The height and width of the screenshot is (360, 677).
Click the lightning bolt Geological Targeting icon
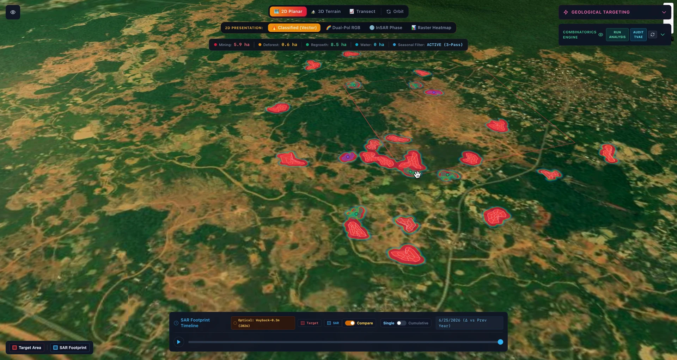(566, 12)
